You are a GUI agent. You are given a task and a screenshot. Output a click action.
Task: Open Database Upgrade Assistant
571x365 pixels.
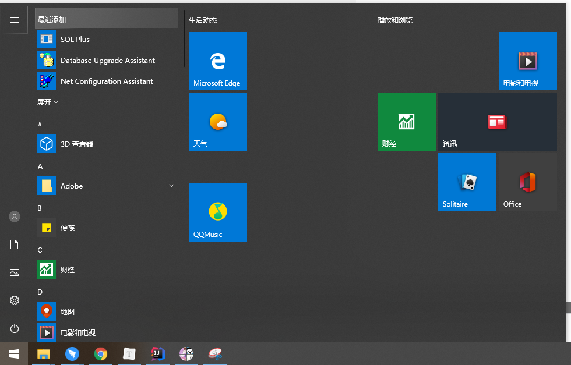pyautogui.click(x=107, y=60)
